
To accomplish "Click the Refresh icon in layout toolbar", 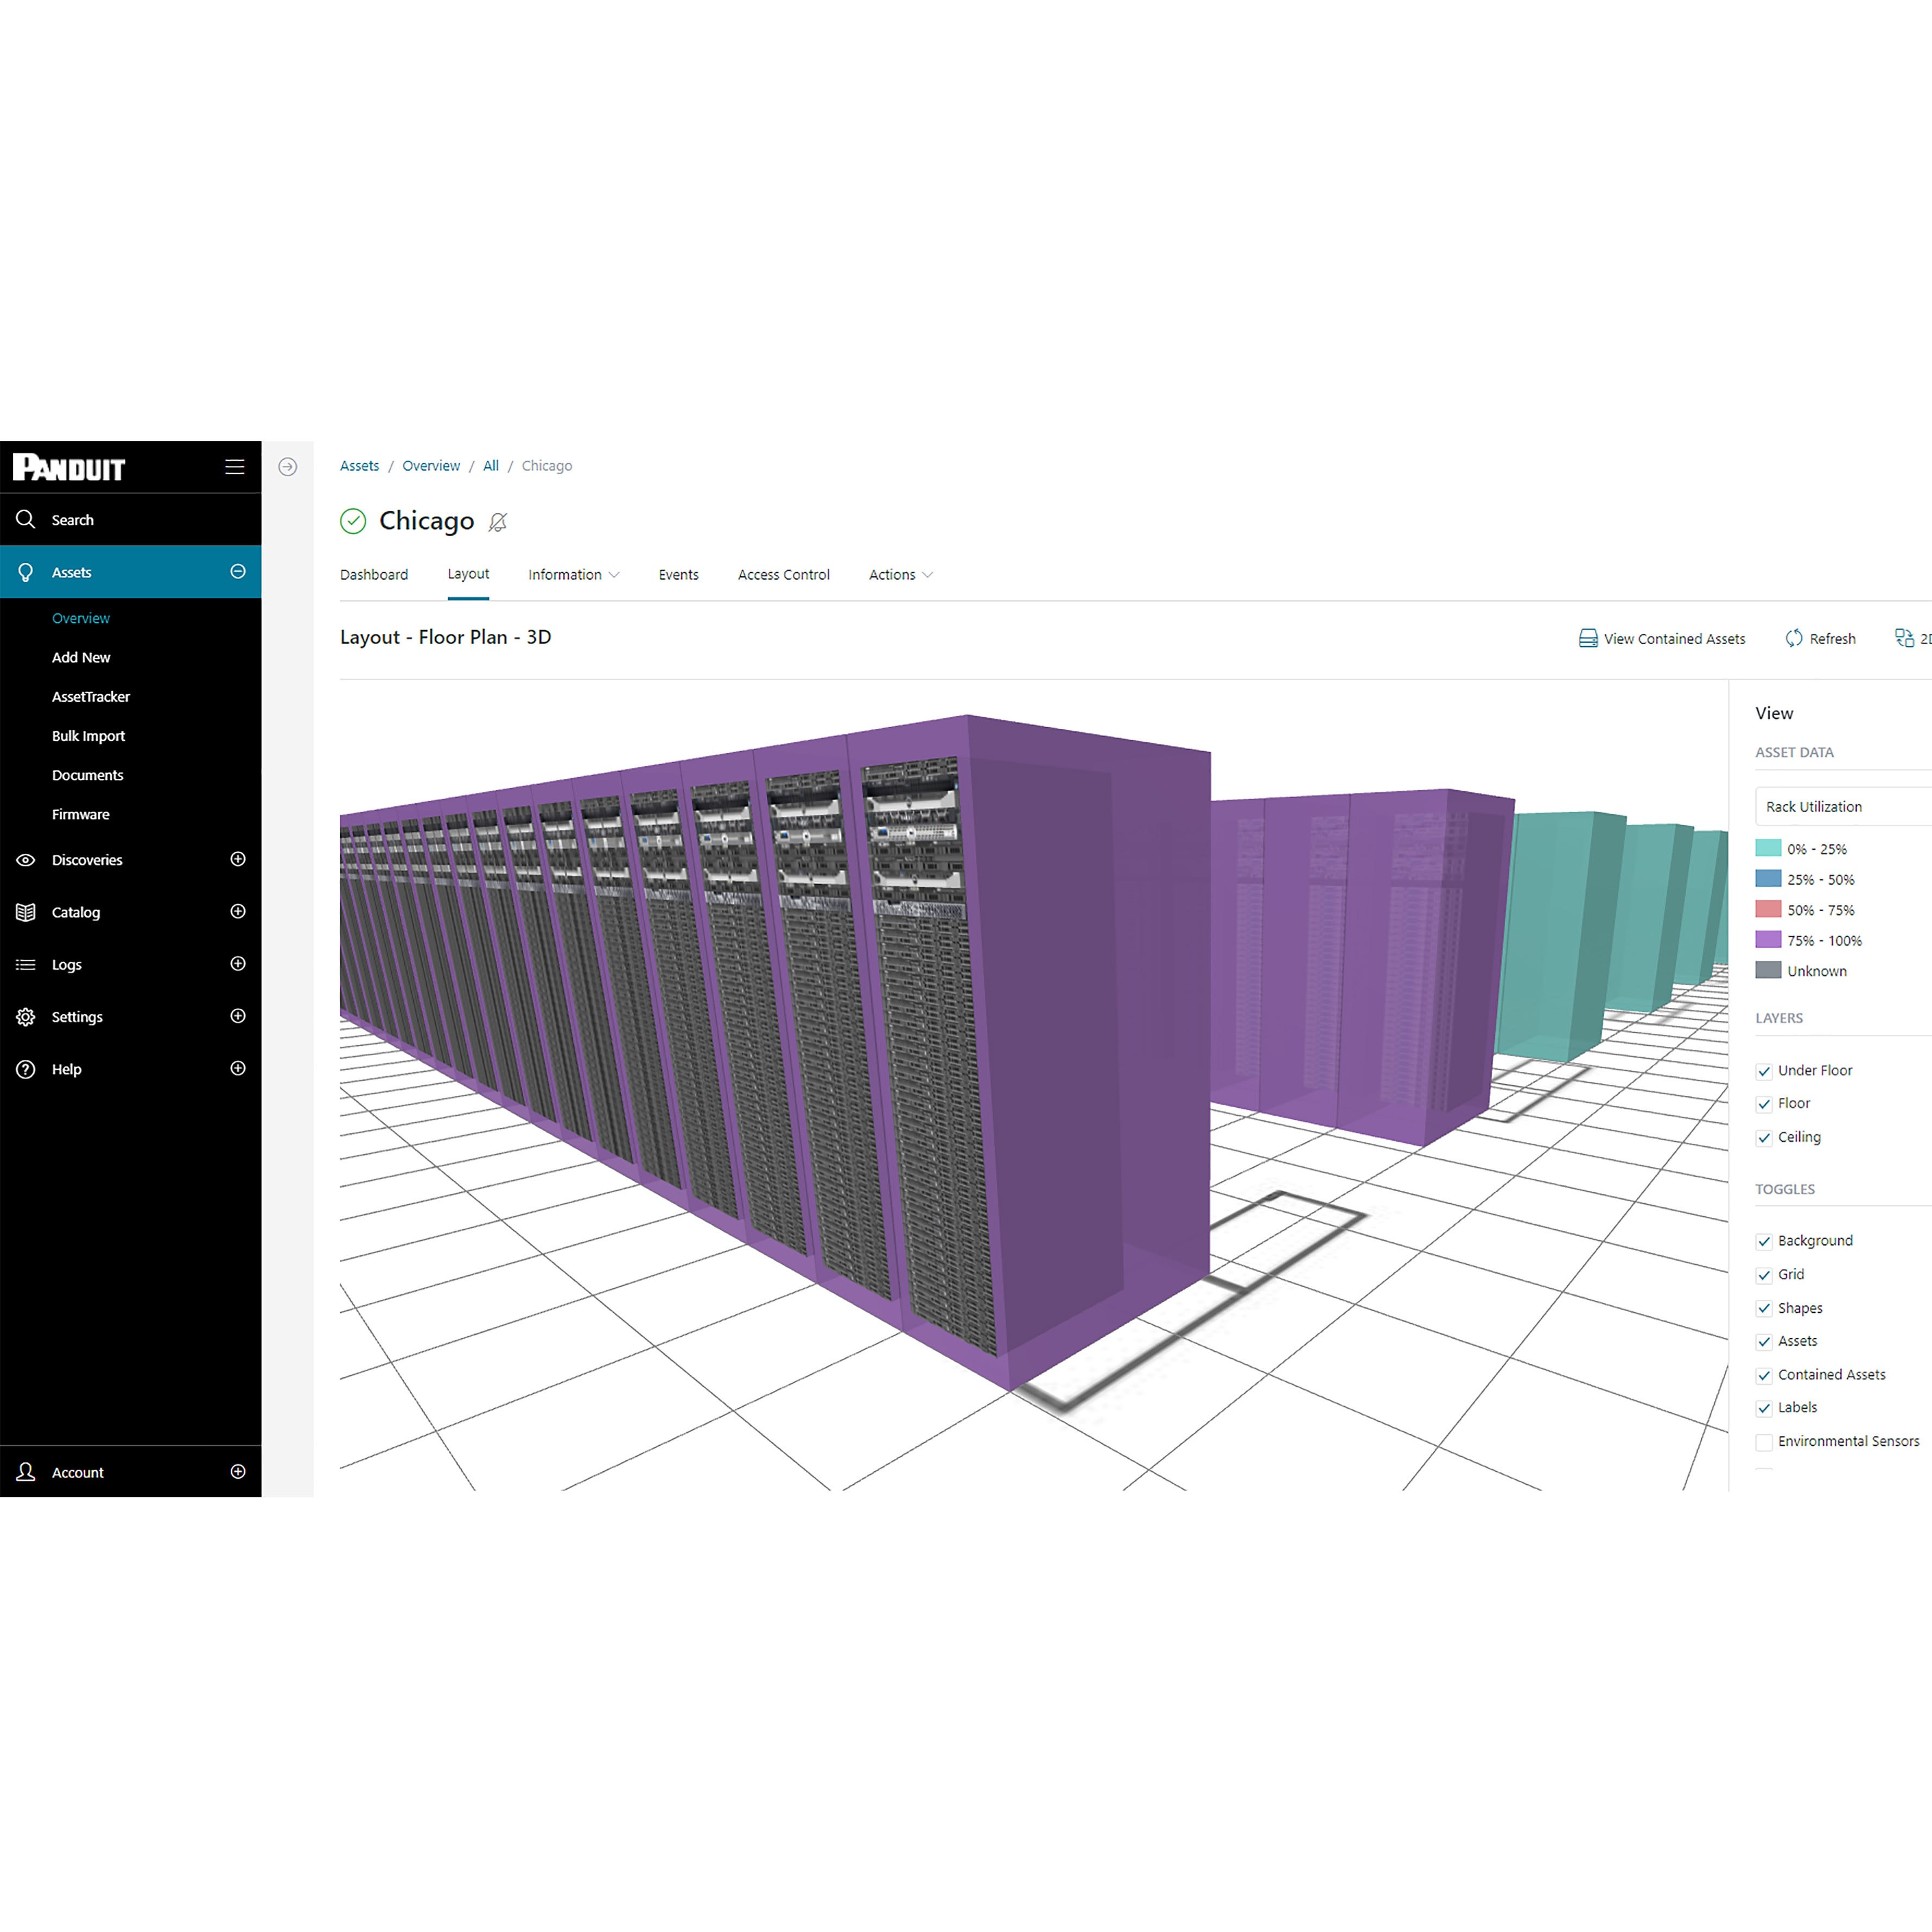I will click(x=1794, y=638).
